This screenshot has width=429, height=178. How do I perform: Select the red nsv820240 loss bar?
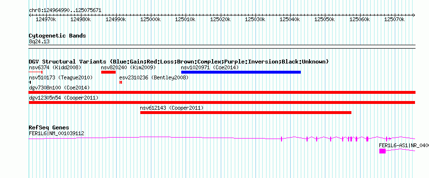pyautogui.click(x=108, y=72)
